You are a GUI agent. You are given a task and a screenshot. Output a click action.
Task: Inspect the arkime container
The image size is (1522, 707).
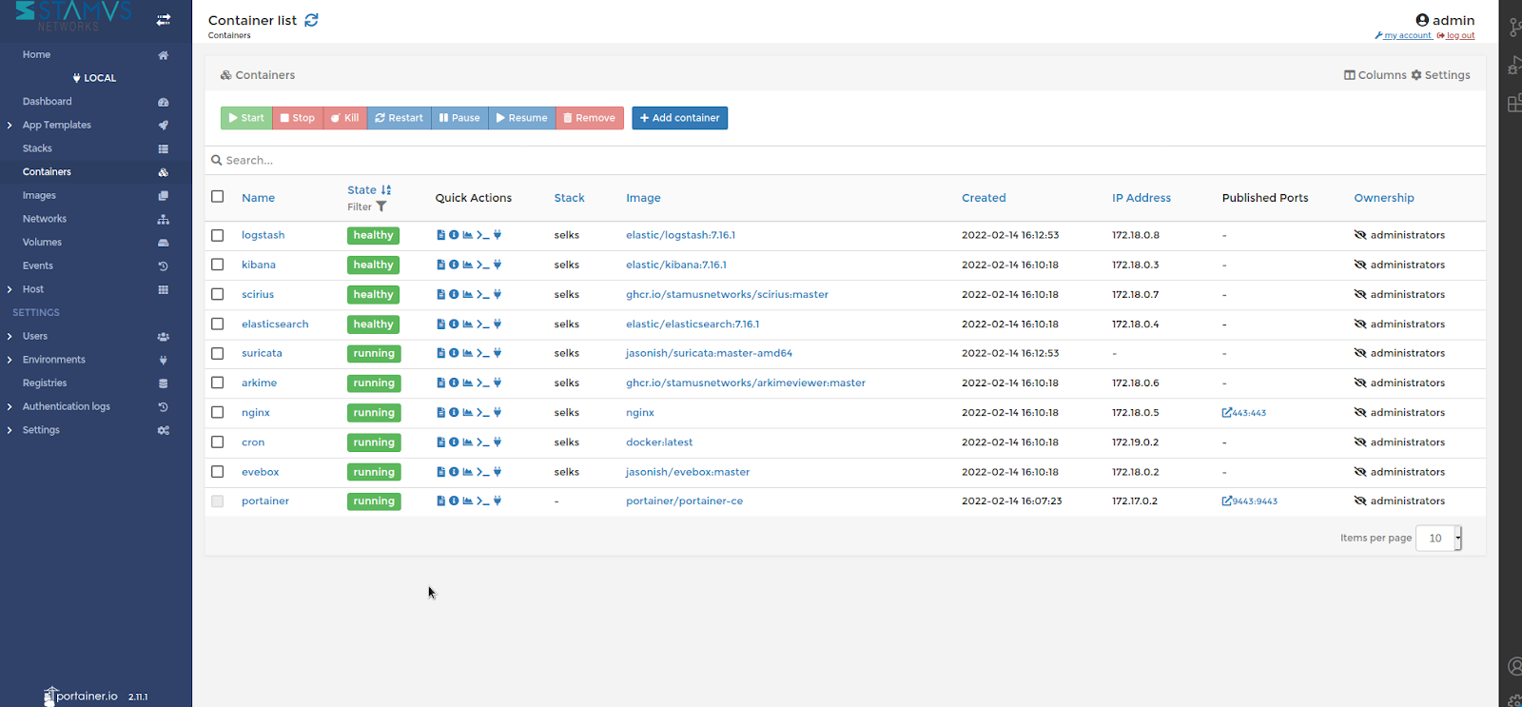[454, 383]
